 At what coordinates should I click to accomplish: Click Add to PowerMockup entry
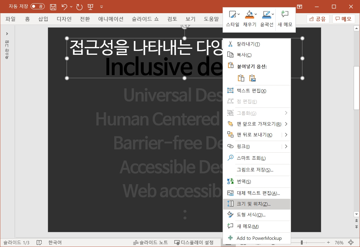(257, 238)
